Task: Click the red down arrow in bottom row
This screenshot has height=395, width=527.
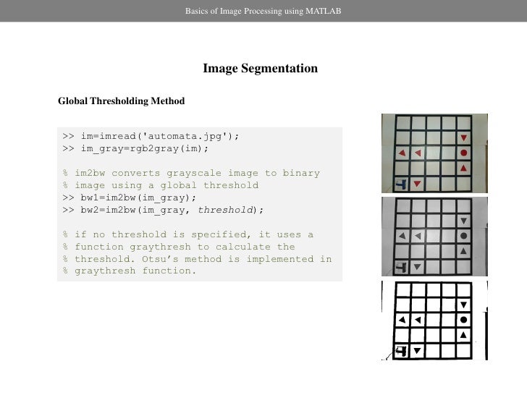Action: pyautogui.click(x=418, y=184)
